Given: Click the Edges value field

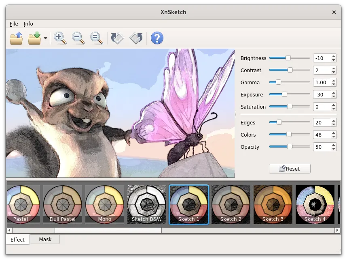Looking at the screenshot, I should (322, 123).
